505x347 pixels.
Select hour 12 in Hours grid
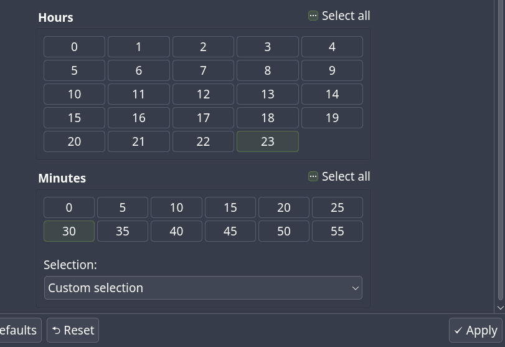coord(203,94)
